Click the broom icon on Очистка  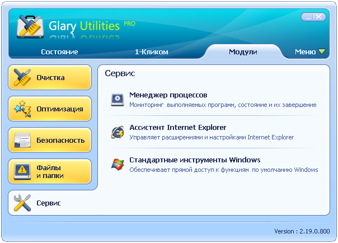[x=22, y=77]
